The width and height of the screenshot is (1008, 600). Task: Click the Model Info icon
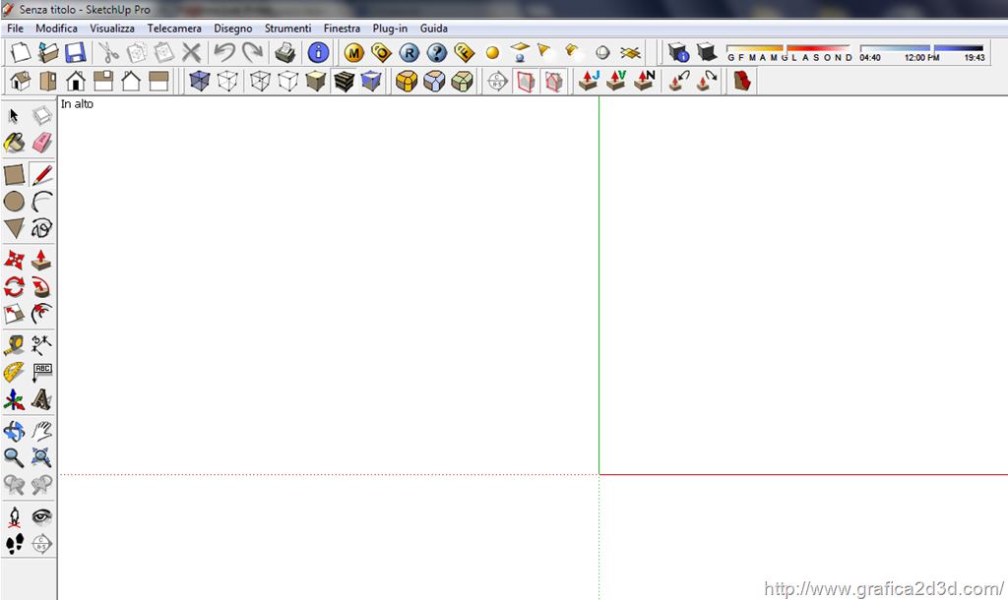(318, 52)
